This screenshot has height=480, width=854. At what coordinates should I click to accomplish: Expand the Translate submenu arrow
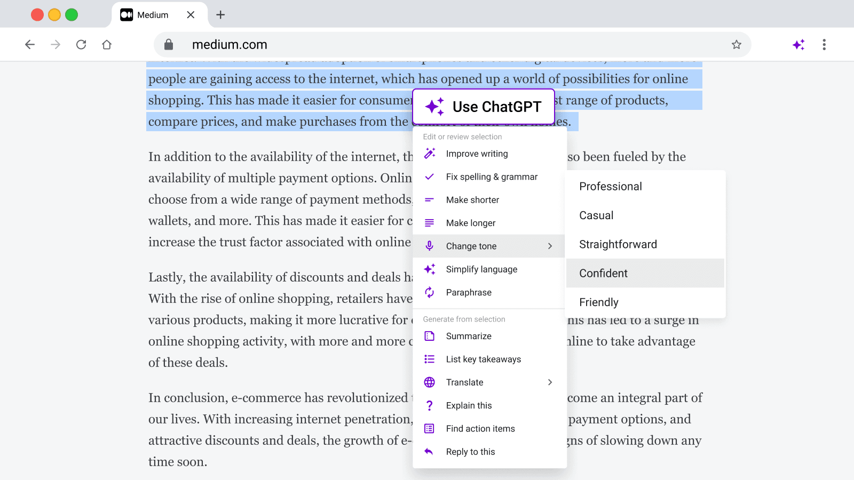coord(550,382)
